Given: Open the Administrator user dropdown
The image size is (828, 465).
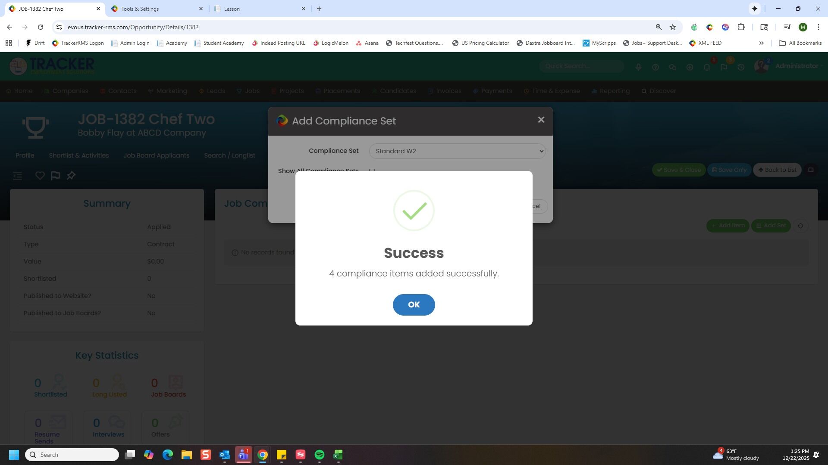Looking at the screenshot, I should [x=796, y=66].
